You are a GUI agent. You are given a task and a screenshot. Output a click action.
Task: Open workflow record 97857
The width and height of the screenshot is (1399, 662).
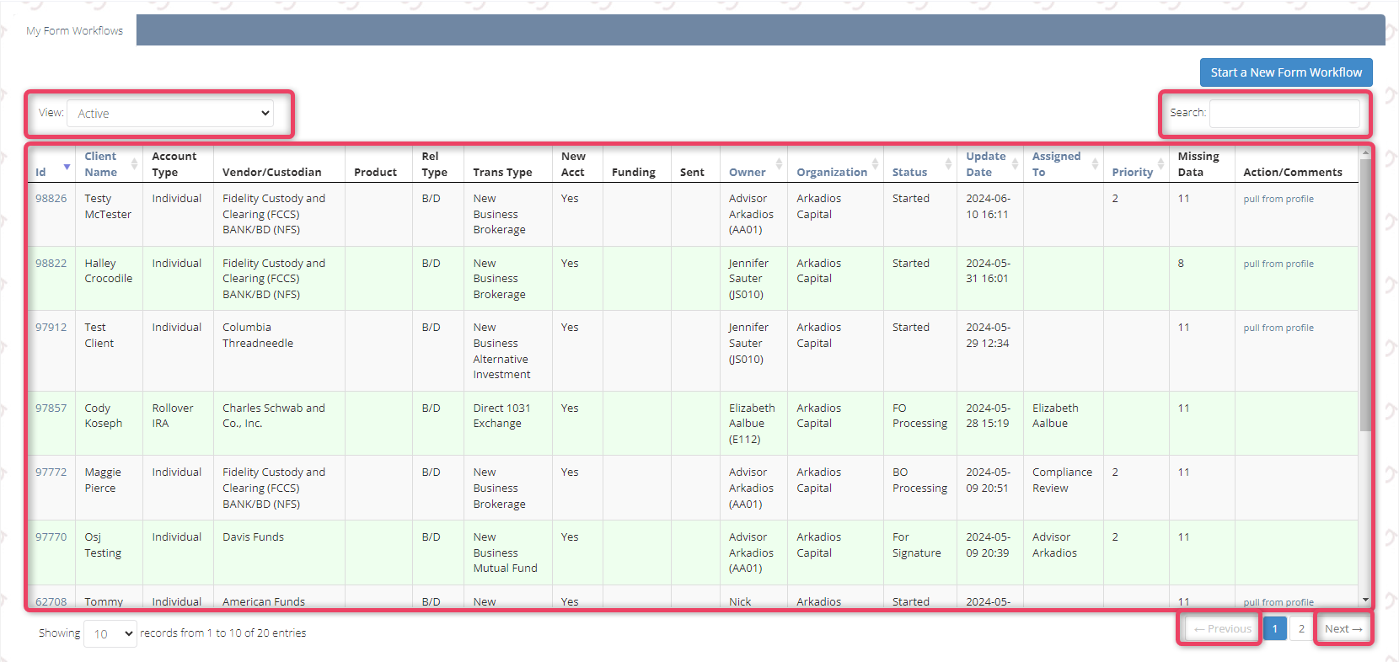coord(51,408)
